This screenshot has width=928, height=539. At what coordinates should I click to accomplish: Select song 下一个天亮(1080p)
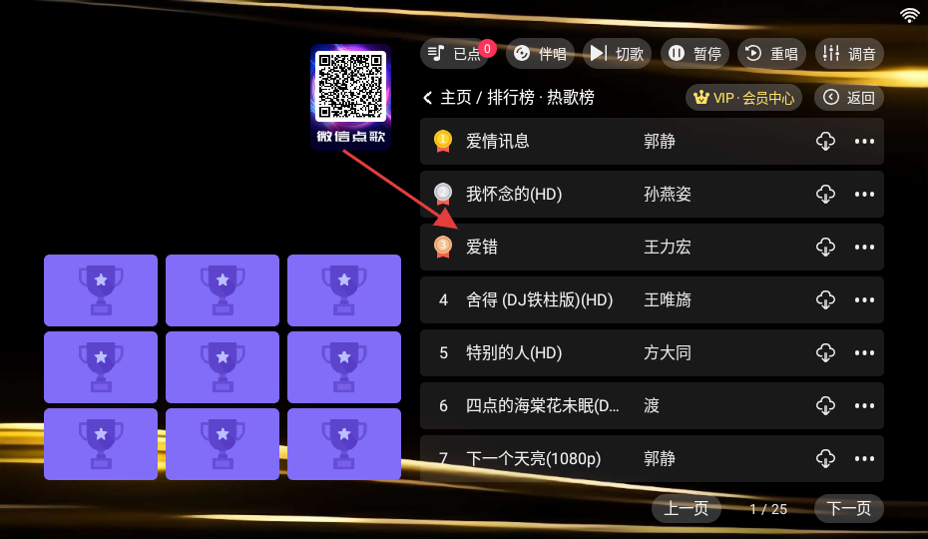pyautogui.click(x=652, y=458)
